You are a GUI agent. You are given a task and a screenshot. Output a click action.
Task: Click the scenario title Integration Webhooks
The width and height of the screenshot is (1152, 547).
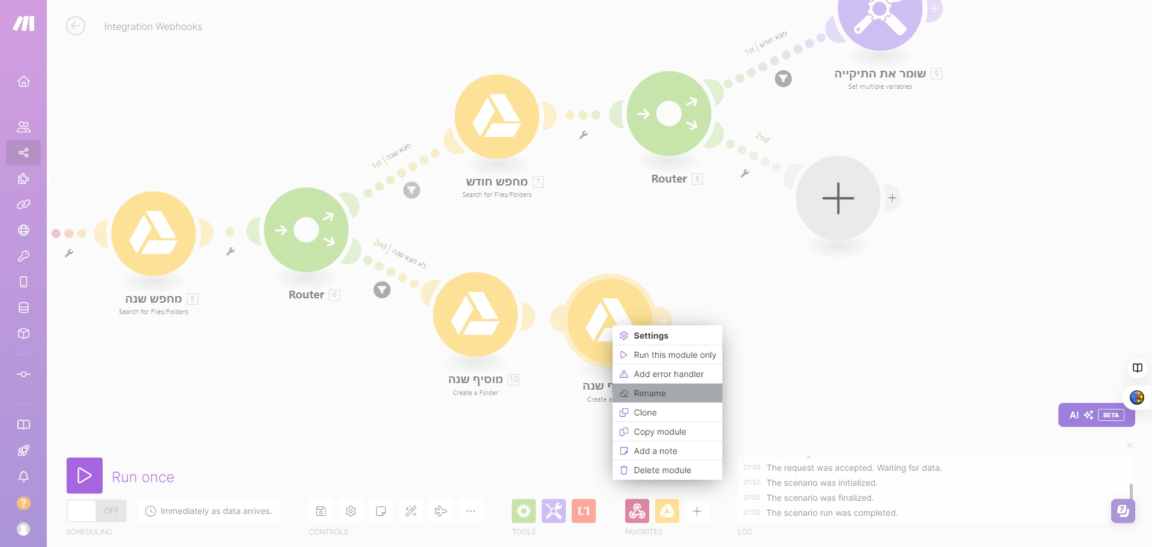[x=153, y=26]
